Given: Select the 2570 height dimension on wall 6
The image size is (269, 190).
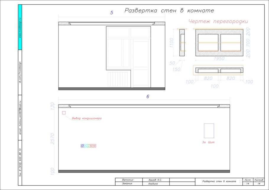Looking at the screenshot, I should (53, 139).
